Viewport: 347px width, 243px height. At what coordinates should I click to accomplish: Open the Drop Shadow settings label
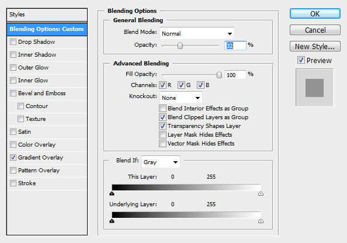pyautogui.click(x=37, y=42)
